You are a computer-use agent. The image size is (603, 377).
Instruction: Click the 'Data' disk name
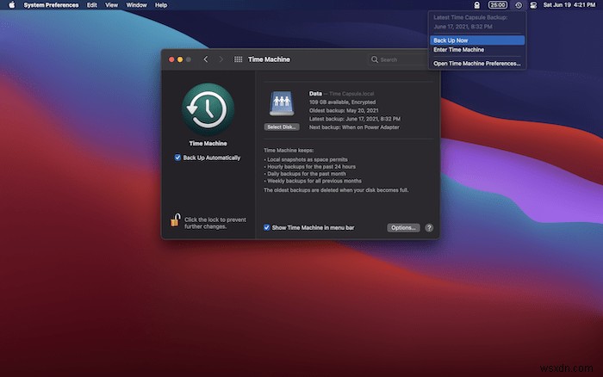315,93
